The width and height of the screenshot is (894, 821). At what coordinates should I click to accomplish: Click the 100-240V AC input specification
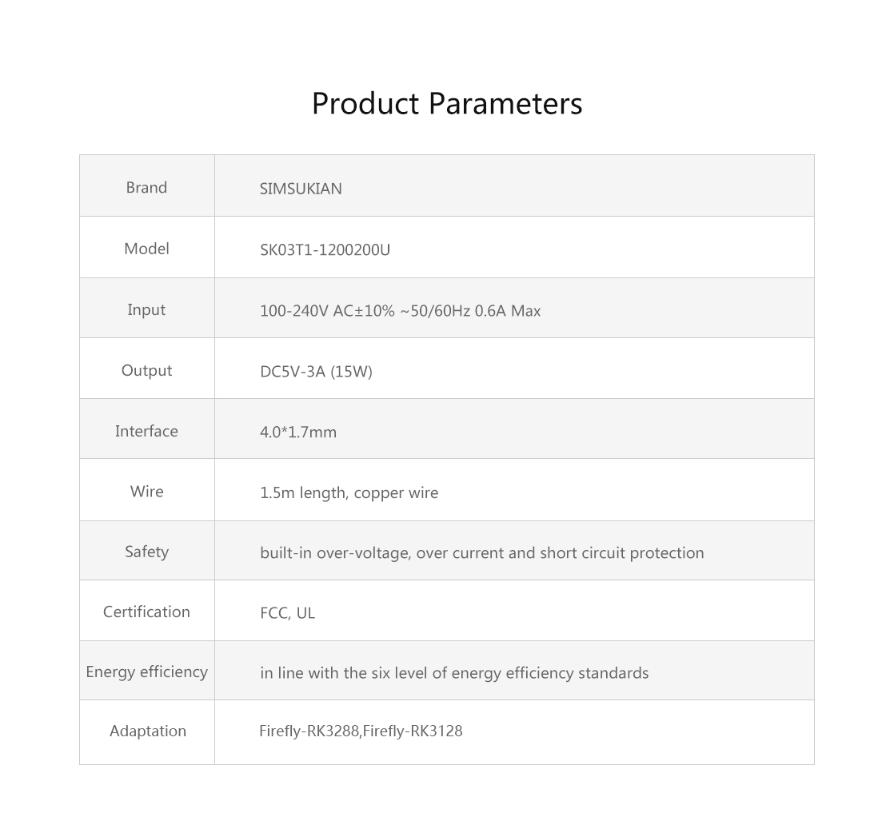tap(401, 311)
